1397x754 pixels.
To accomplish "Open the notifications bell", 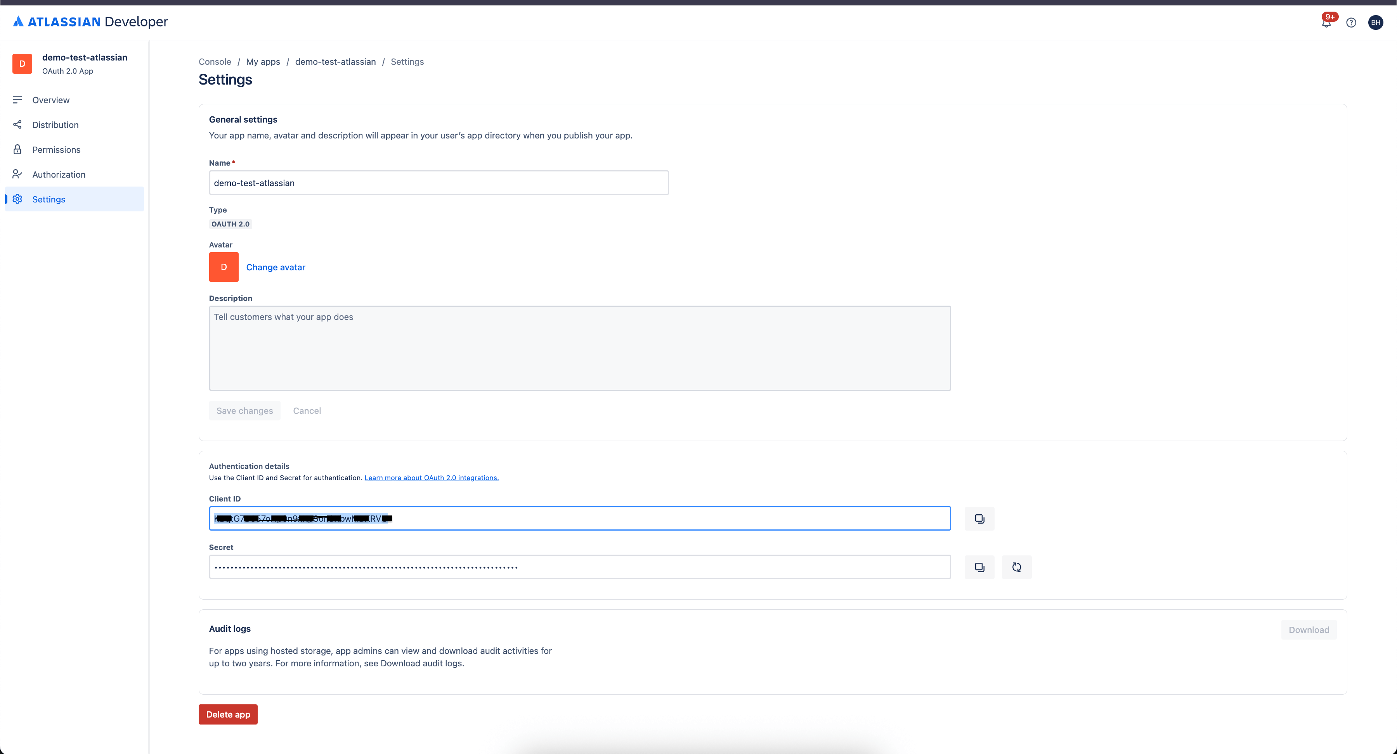I will click(x=1326, y=23).
